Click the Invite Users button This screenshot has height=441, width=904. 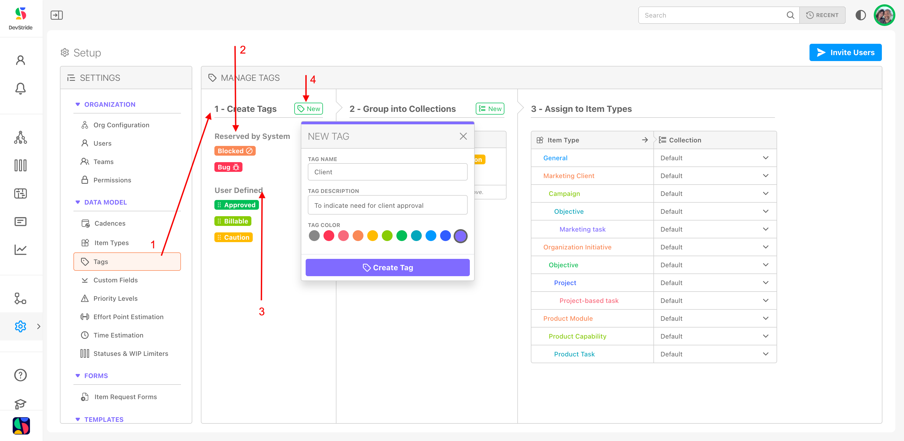tap(845, 52)
